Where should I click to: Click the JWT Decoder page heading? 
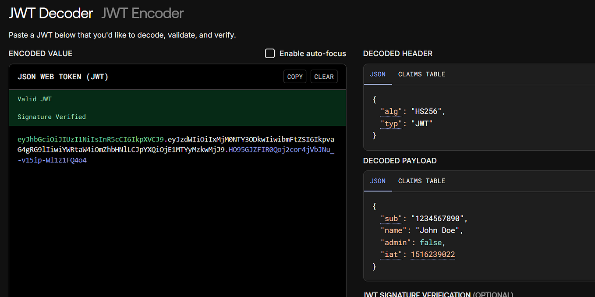51,13
